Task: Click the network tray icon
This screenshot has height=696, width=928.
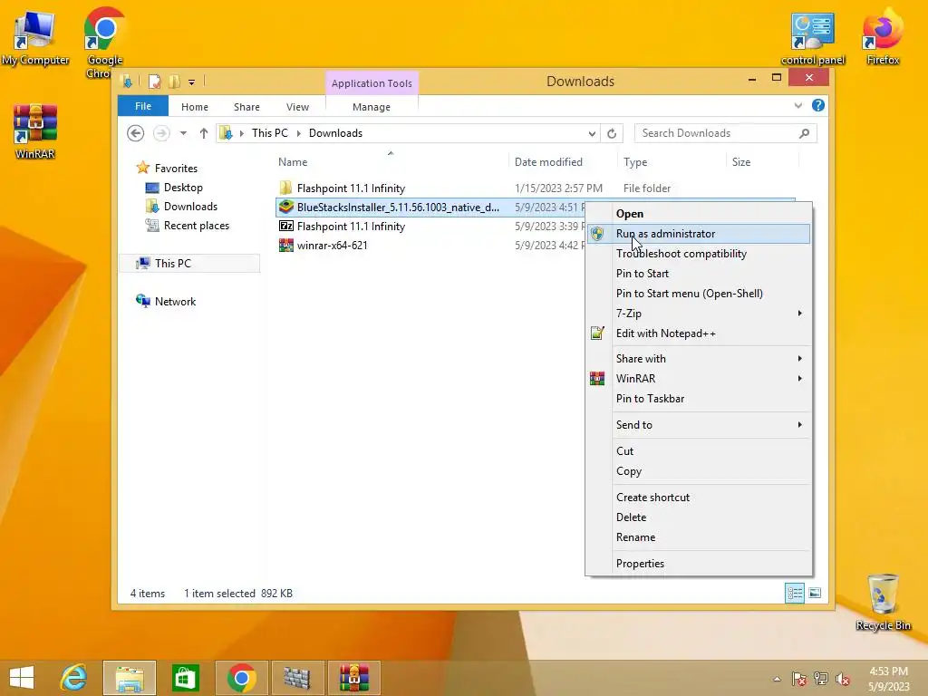Action: 820,679
